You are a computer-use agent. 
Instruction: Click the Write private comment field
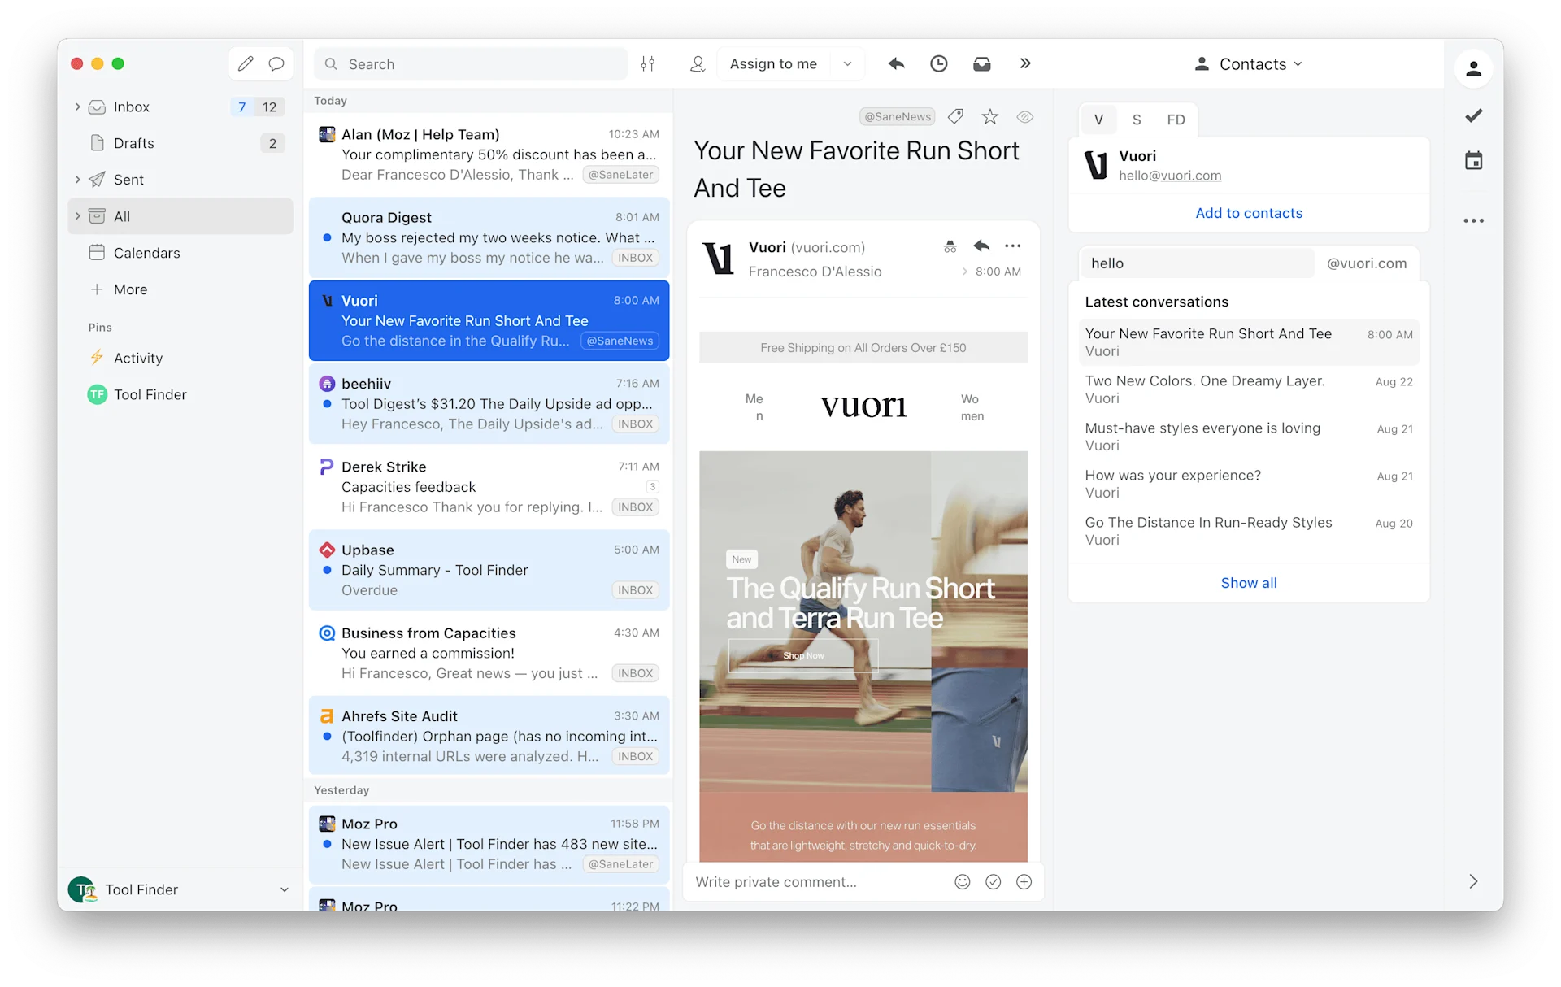pyautogui.click(x=813, y=881)
